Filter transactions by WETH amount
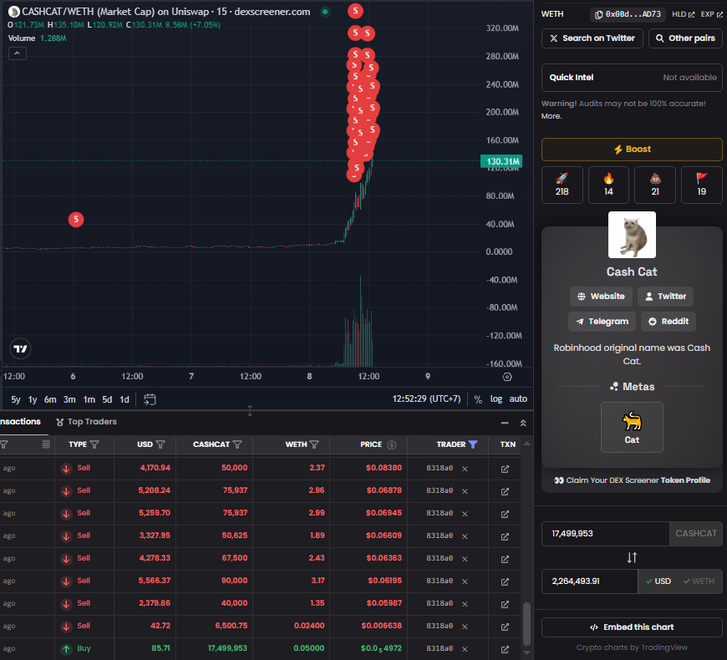Viewport: 727px width, 660px height. (314, 444)
